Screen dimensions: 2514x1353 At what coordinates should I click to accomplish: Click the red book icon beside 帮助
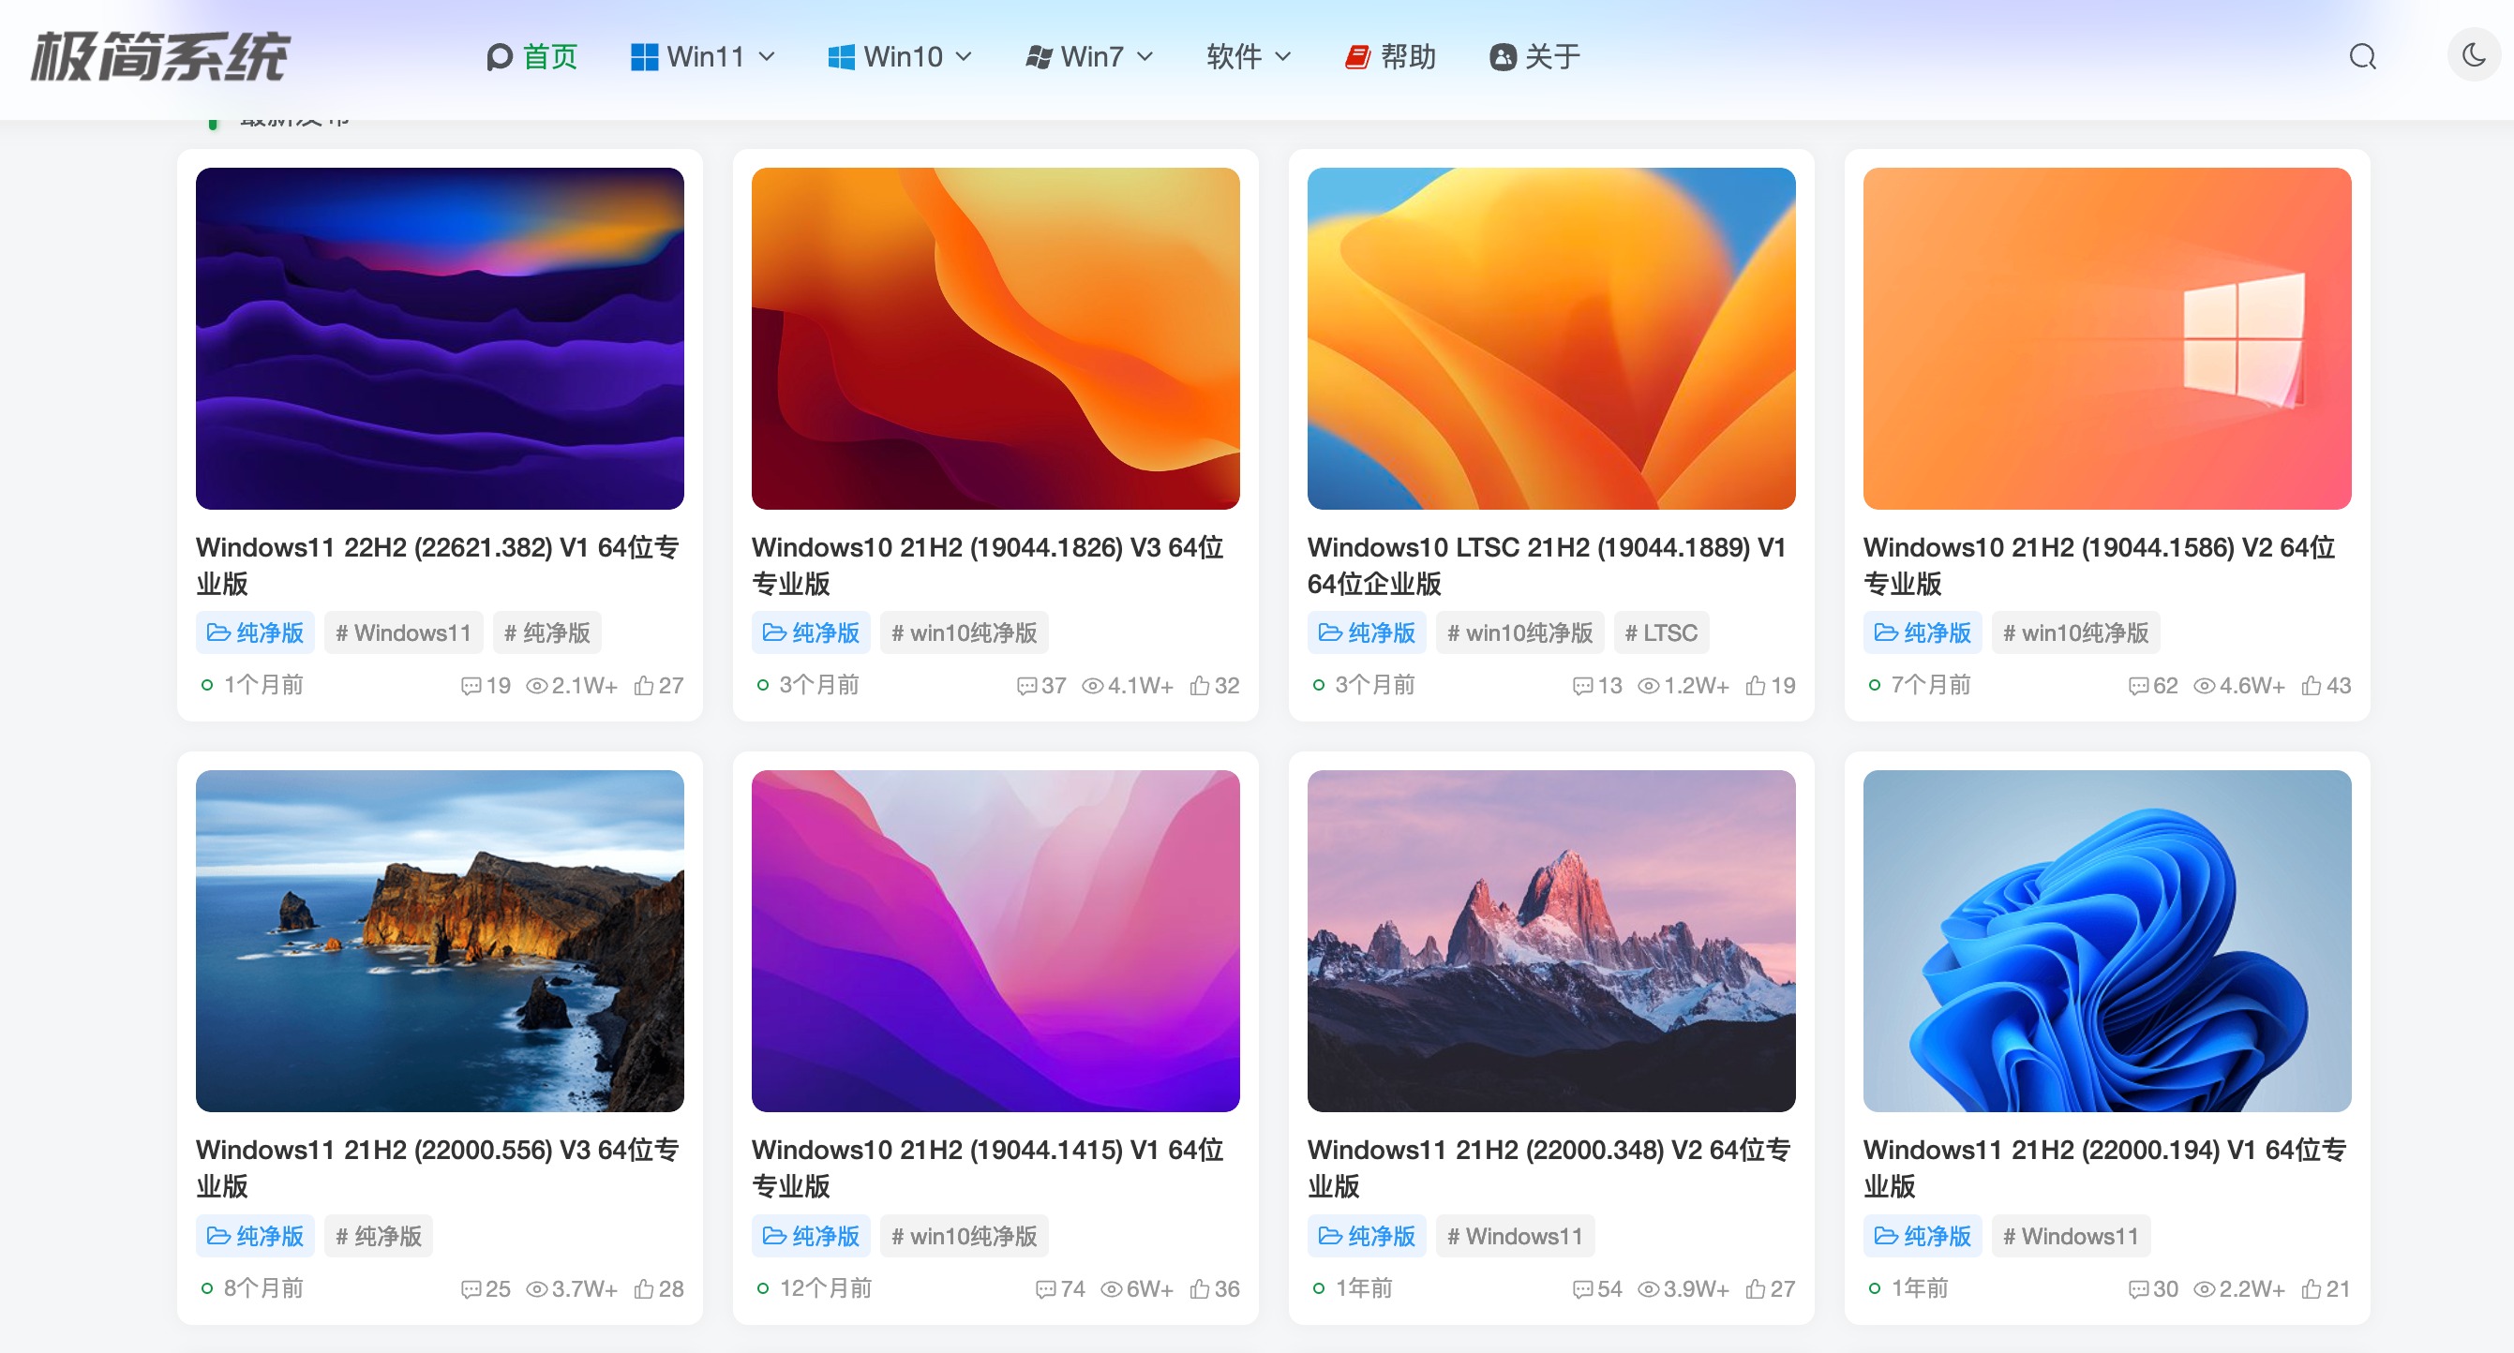click(x=1357, y=56)
